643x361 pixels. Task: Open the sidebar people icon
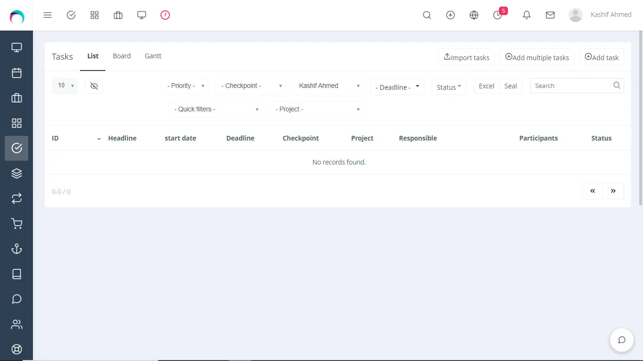(x=16, y=324)
